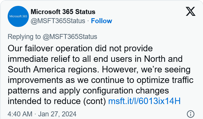203x119 pixels.
Task: Select the '(cont)' text before link
Action: [94, 101]
